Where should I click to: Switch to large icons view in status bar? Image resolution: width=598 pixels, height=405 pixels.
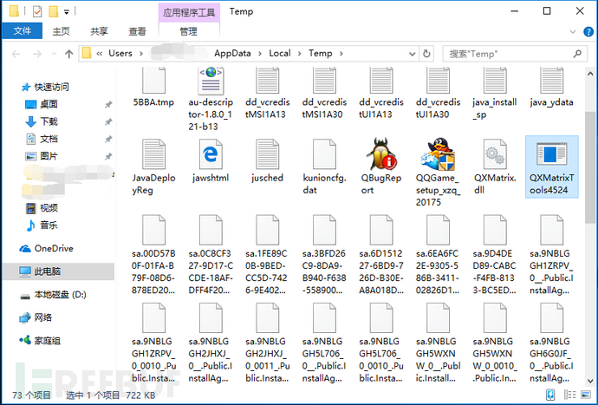pyautogui.click(x=585, y=395)
